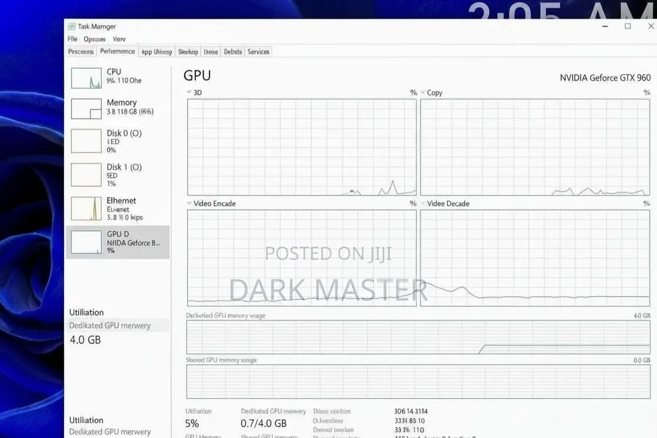The width and height of the screenshot is (657, 438).
Task: Click inside the Copy usage graph
Action: [x=535, y=147]
